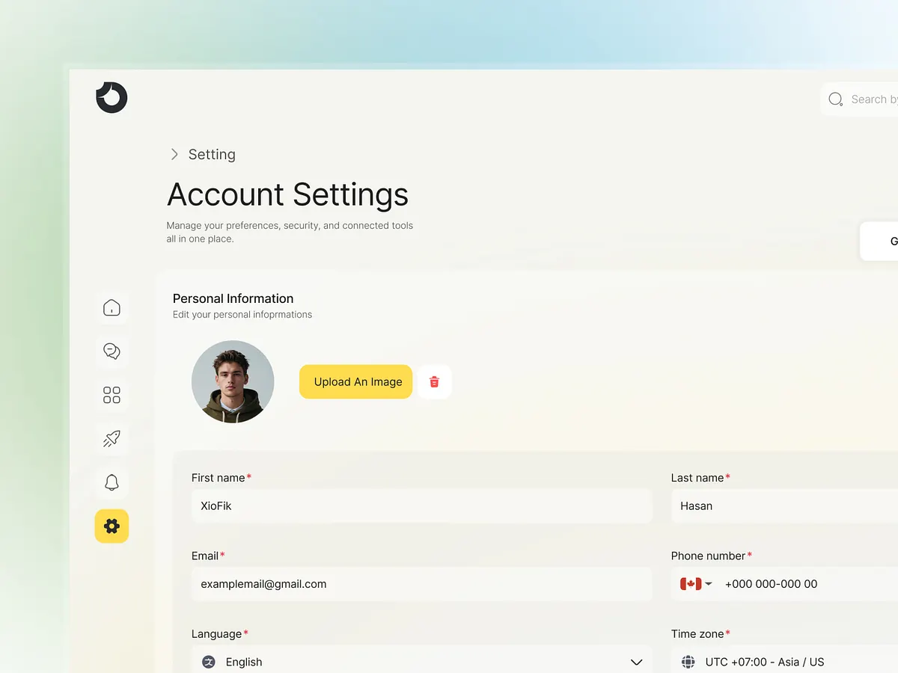Delete the profile photo using the trash icon
Screen dimensions: 898x673
pos(434,381)
